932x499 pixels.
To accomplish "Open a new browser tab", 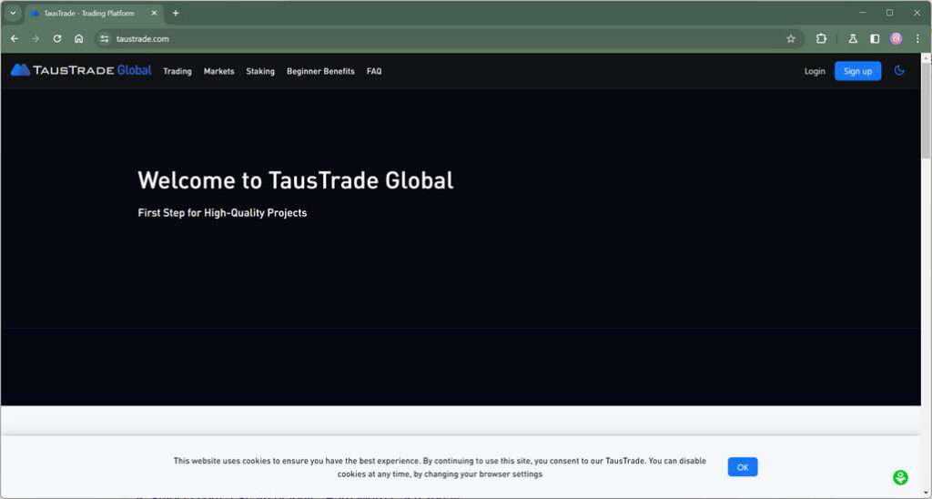I will (176, 13).
